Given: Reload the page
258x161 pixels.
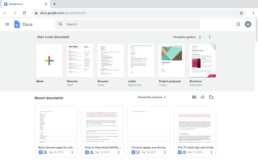Looking at the screenshot, I should coord(24,13).
